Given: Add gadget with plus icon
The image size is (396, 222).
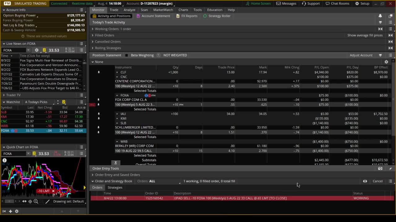Looking at the screenshot, I should tap(10, 211).
